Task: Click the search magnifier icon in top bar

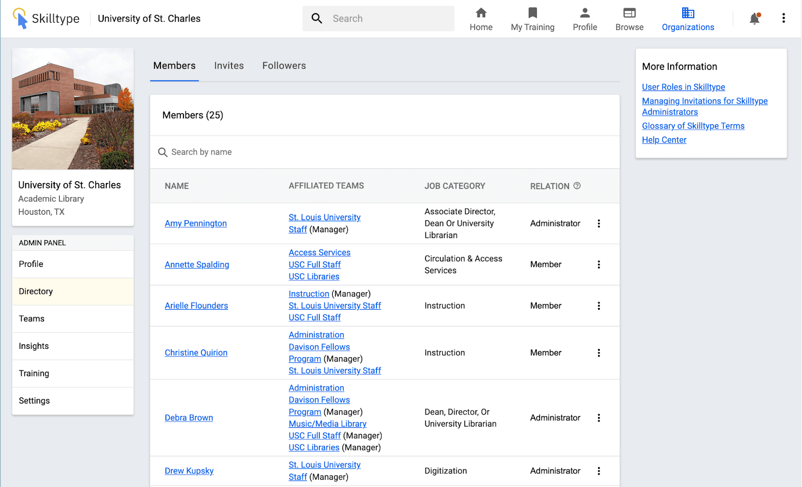Action: click(x=317, y=19)
